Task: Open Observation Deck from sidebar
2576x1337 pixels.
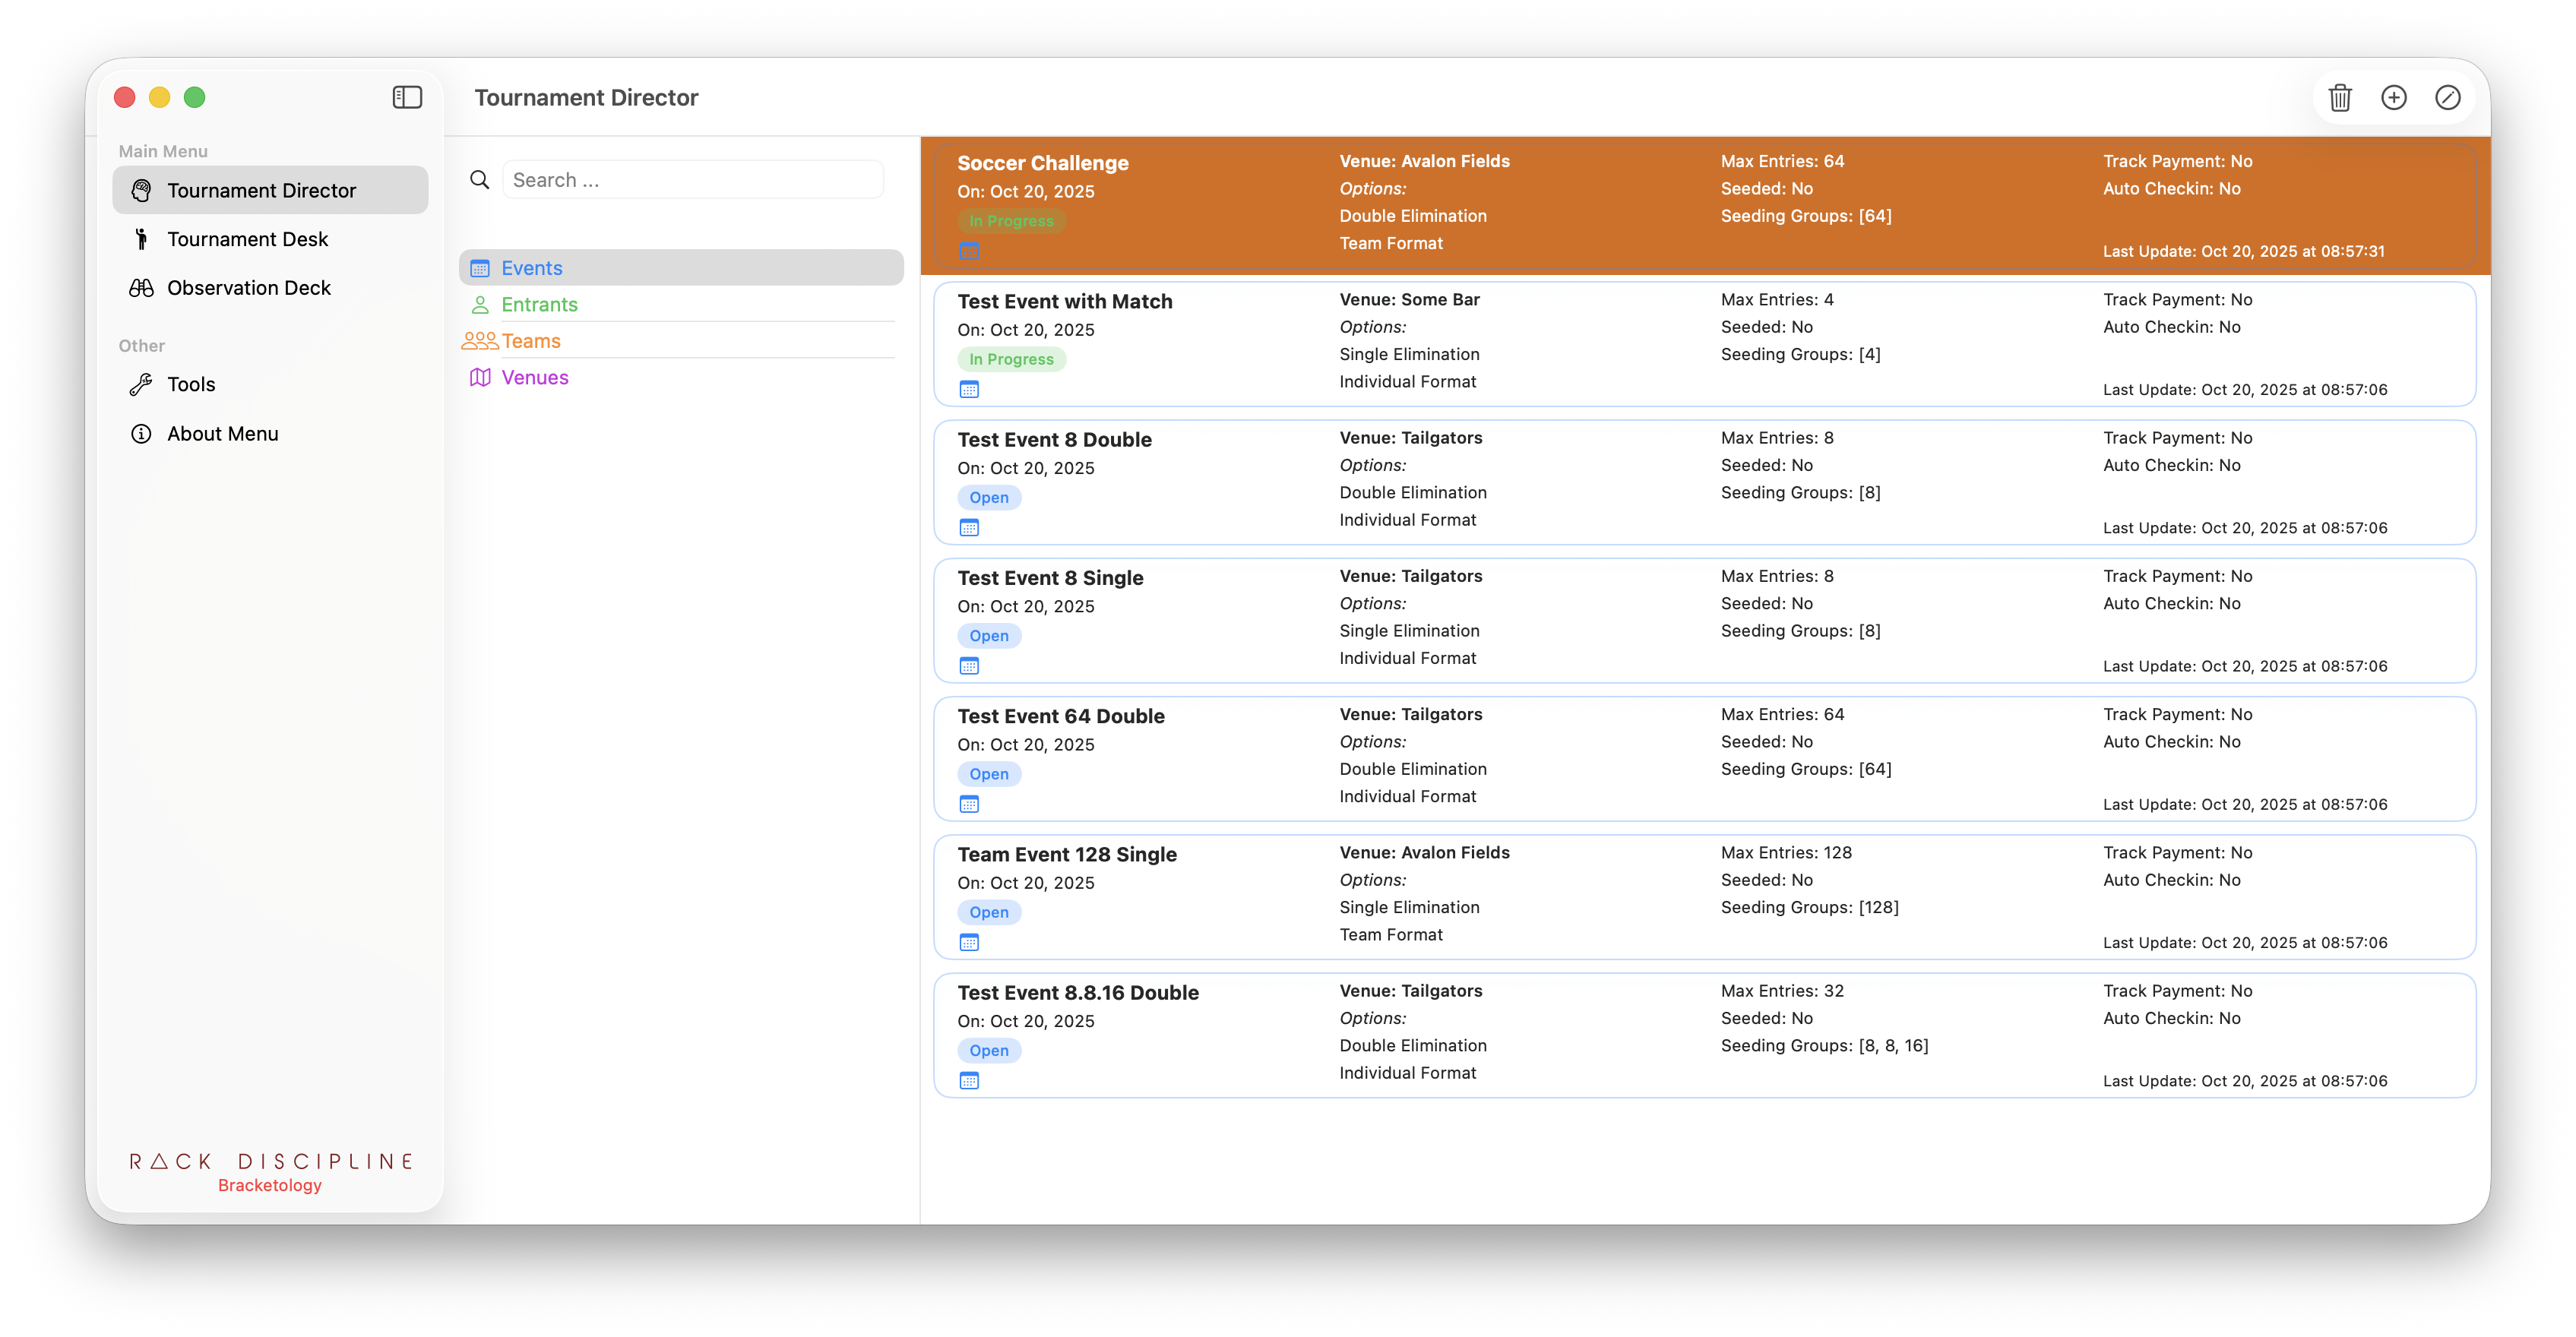Action: (248, 288)
